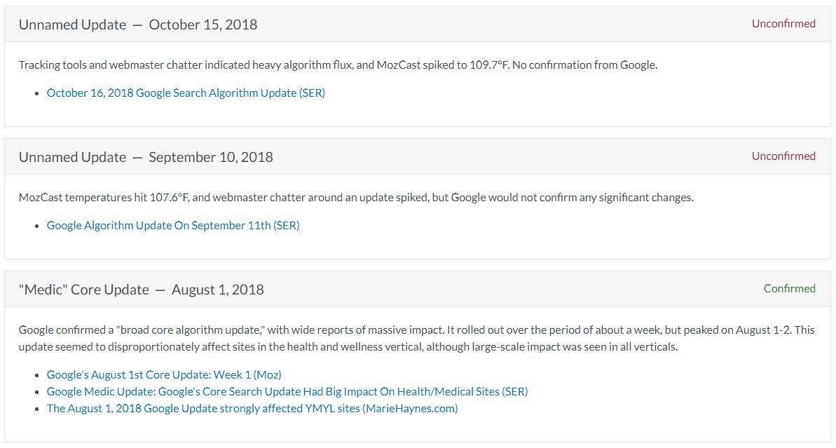
Task: Open Google Medic Update SER article link
Action: 287,391
